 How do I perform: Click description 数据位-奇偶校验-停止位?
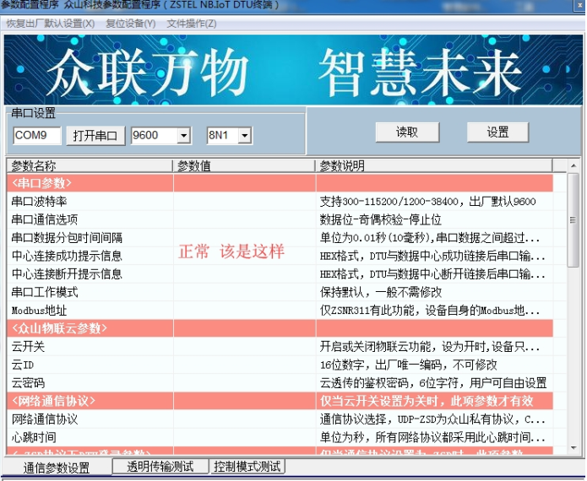tap(381, 219)
